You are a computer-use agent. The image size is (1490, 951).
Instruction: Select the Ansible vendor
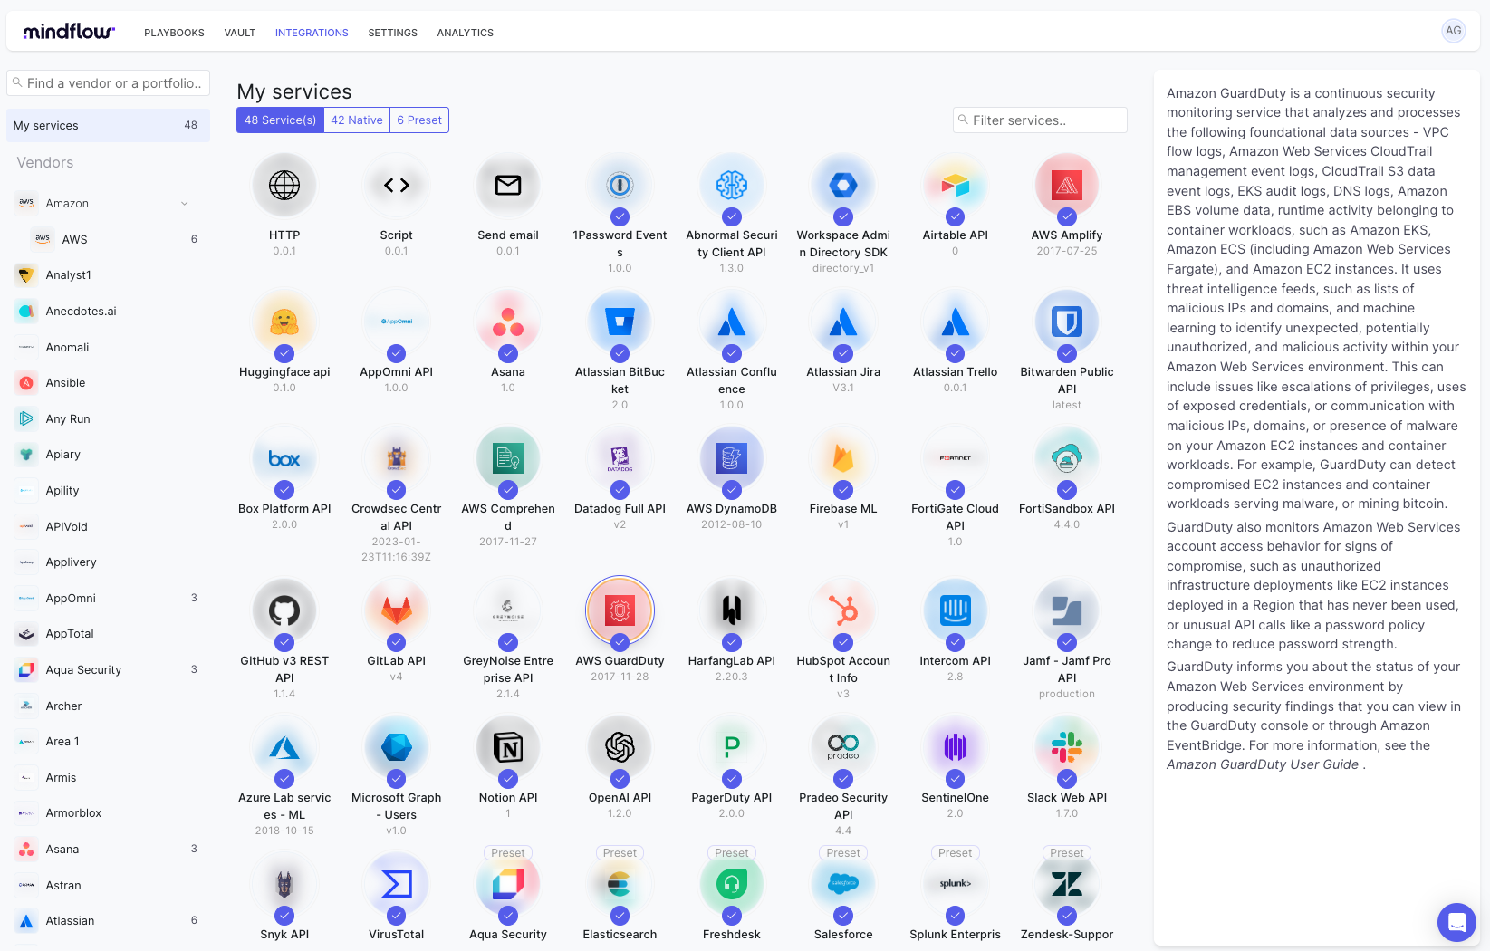coord(108,382)
